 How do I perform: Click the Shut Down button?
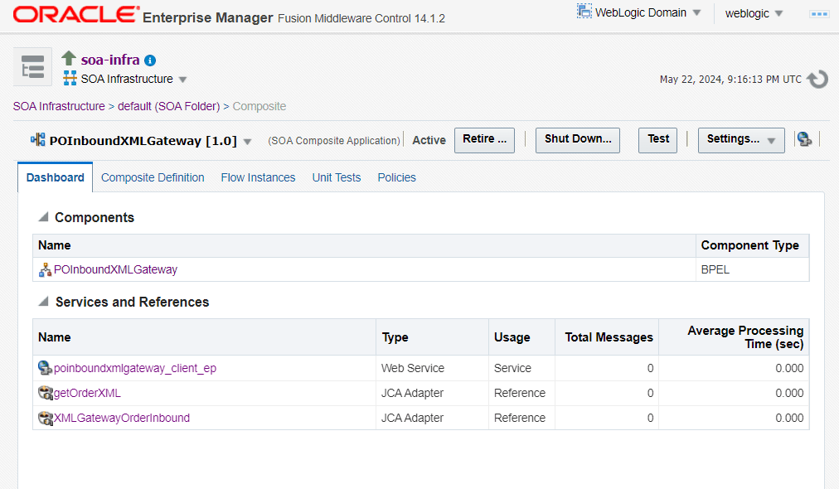[x=578, y=139]
